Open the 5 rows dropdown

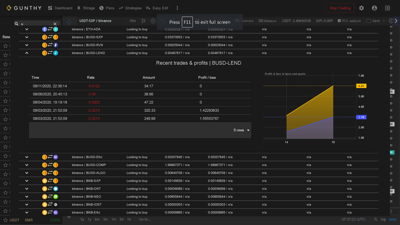click(239, 130)
